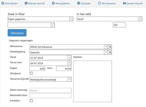This screenshot has width=146, height=107.
Task: Click the Uren label
Action: pyautogui.click(x=50, y=68)
